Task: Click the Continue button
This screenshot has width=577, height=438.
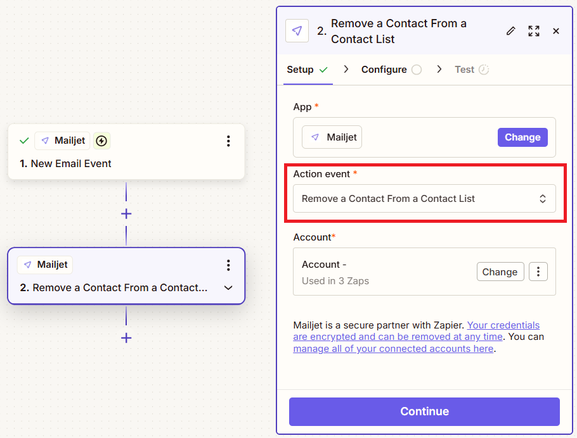Action: [424, 411]
